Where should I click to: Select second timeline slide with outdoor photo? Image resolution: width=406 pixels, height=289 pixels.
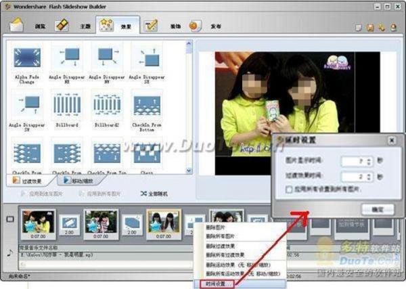[x=101, y=224]
